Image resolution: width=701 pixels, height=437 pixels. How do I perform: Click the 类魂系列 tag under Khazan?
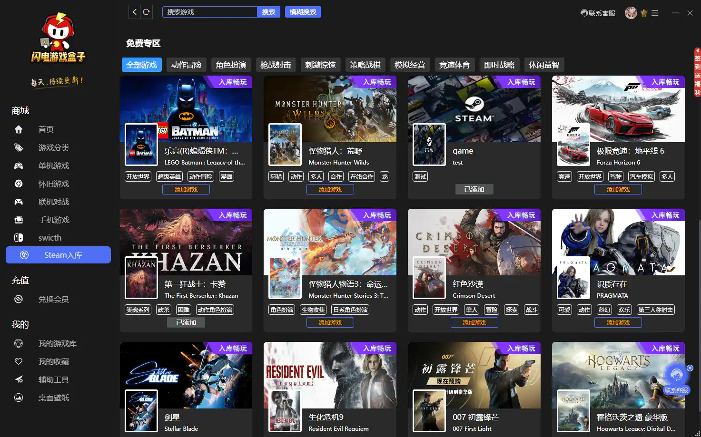coord(138,310)
